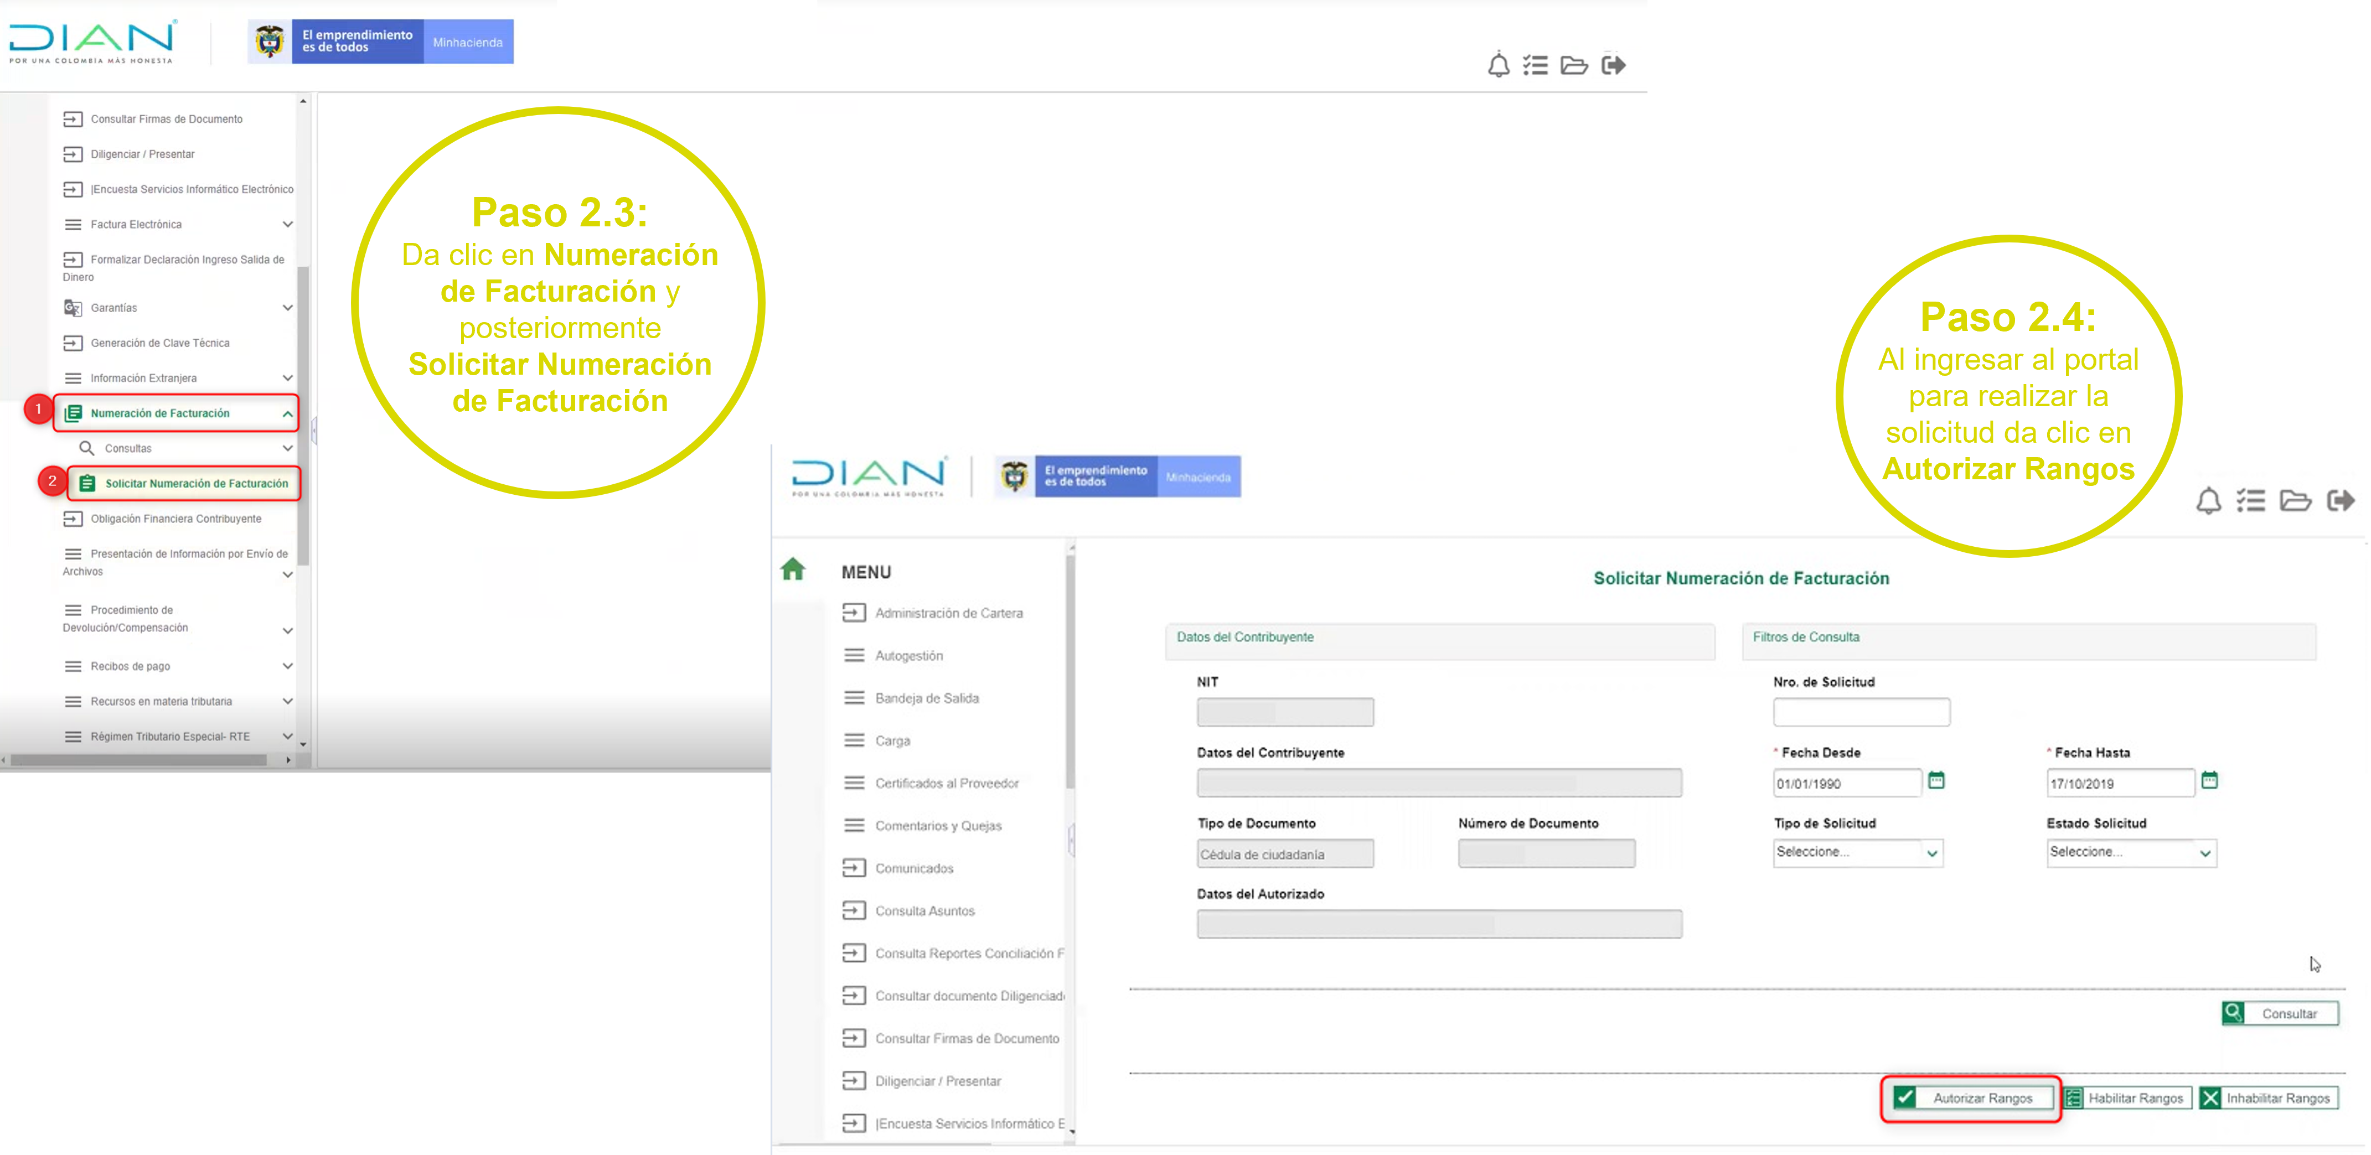The height and width of the screenshot is (1155, 2371).
Task: Click Generación de Clave Técnica arrow icon
Action: (73, 343)
